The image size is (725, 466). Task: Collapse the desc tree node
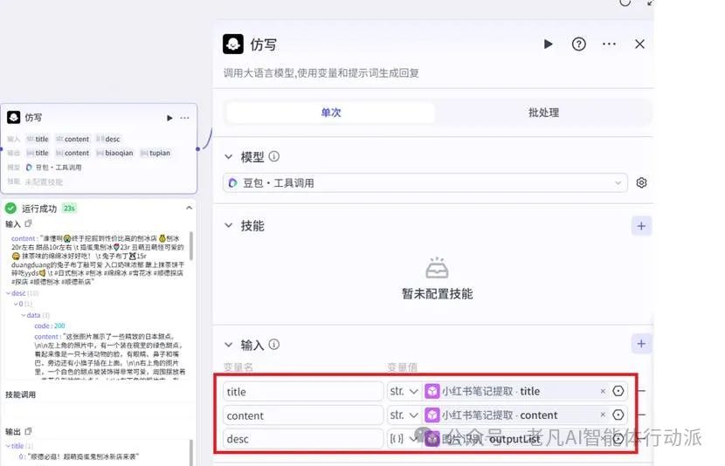click(9, 293)
